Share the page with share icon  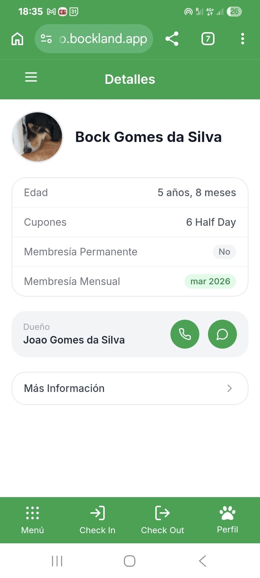click(x=172, y=39)
